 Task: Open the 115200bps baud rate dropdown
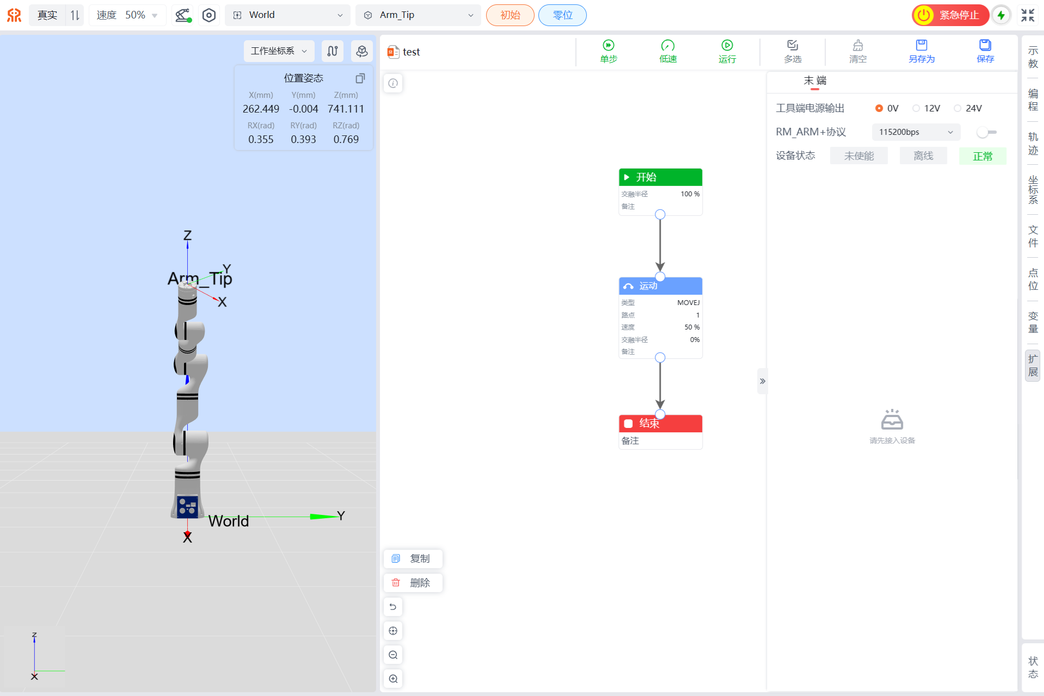(x=916, y=132)
